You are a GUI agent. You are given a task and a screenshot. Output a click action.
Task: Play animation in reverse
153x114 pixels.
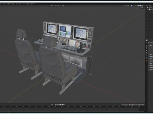coord(59,105)
